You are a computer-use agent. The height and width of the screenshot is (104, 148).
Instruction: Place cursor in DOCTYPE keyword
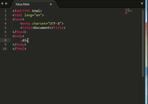point(23,11)
